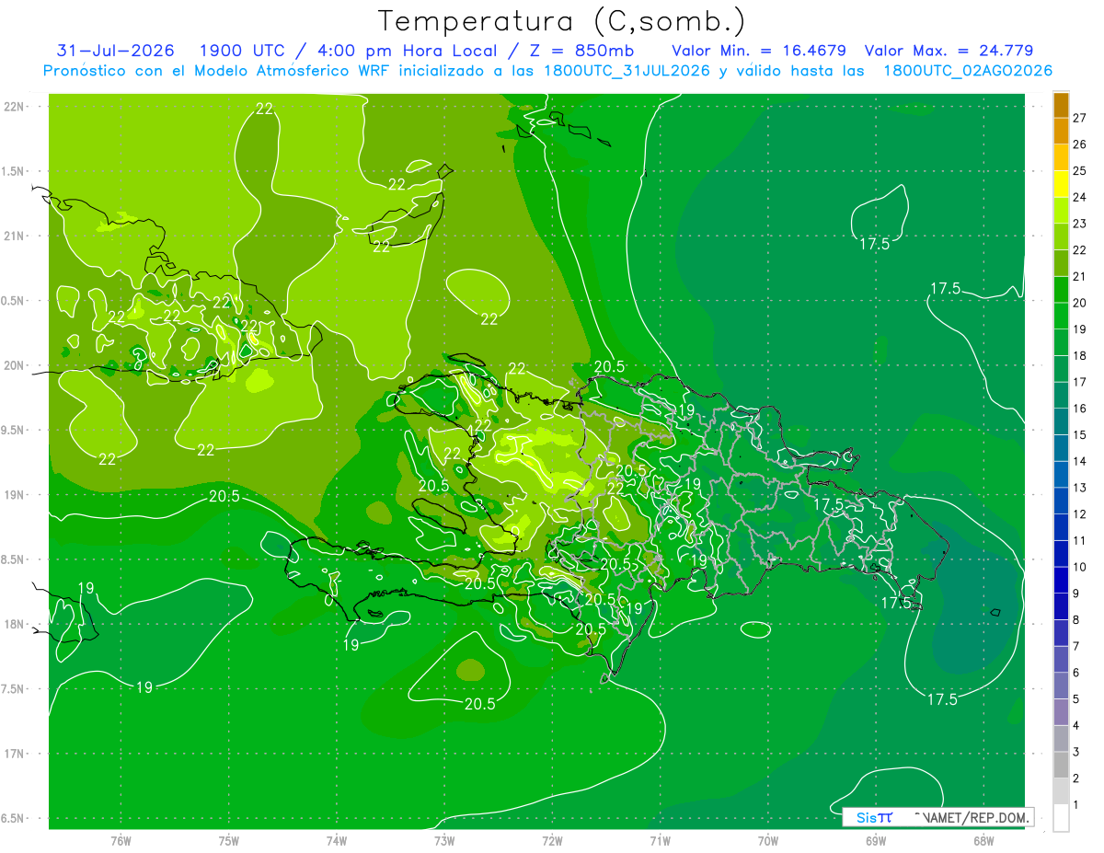Click the legend scale number 27
The image size is (1104, 853).
coord(1079,118)
